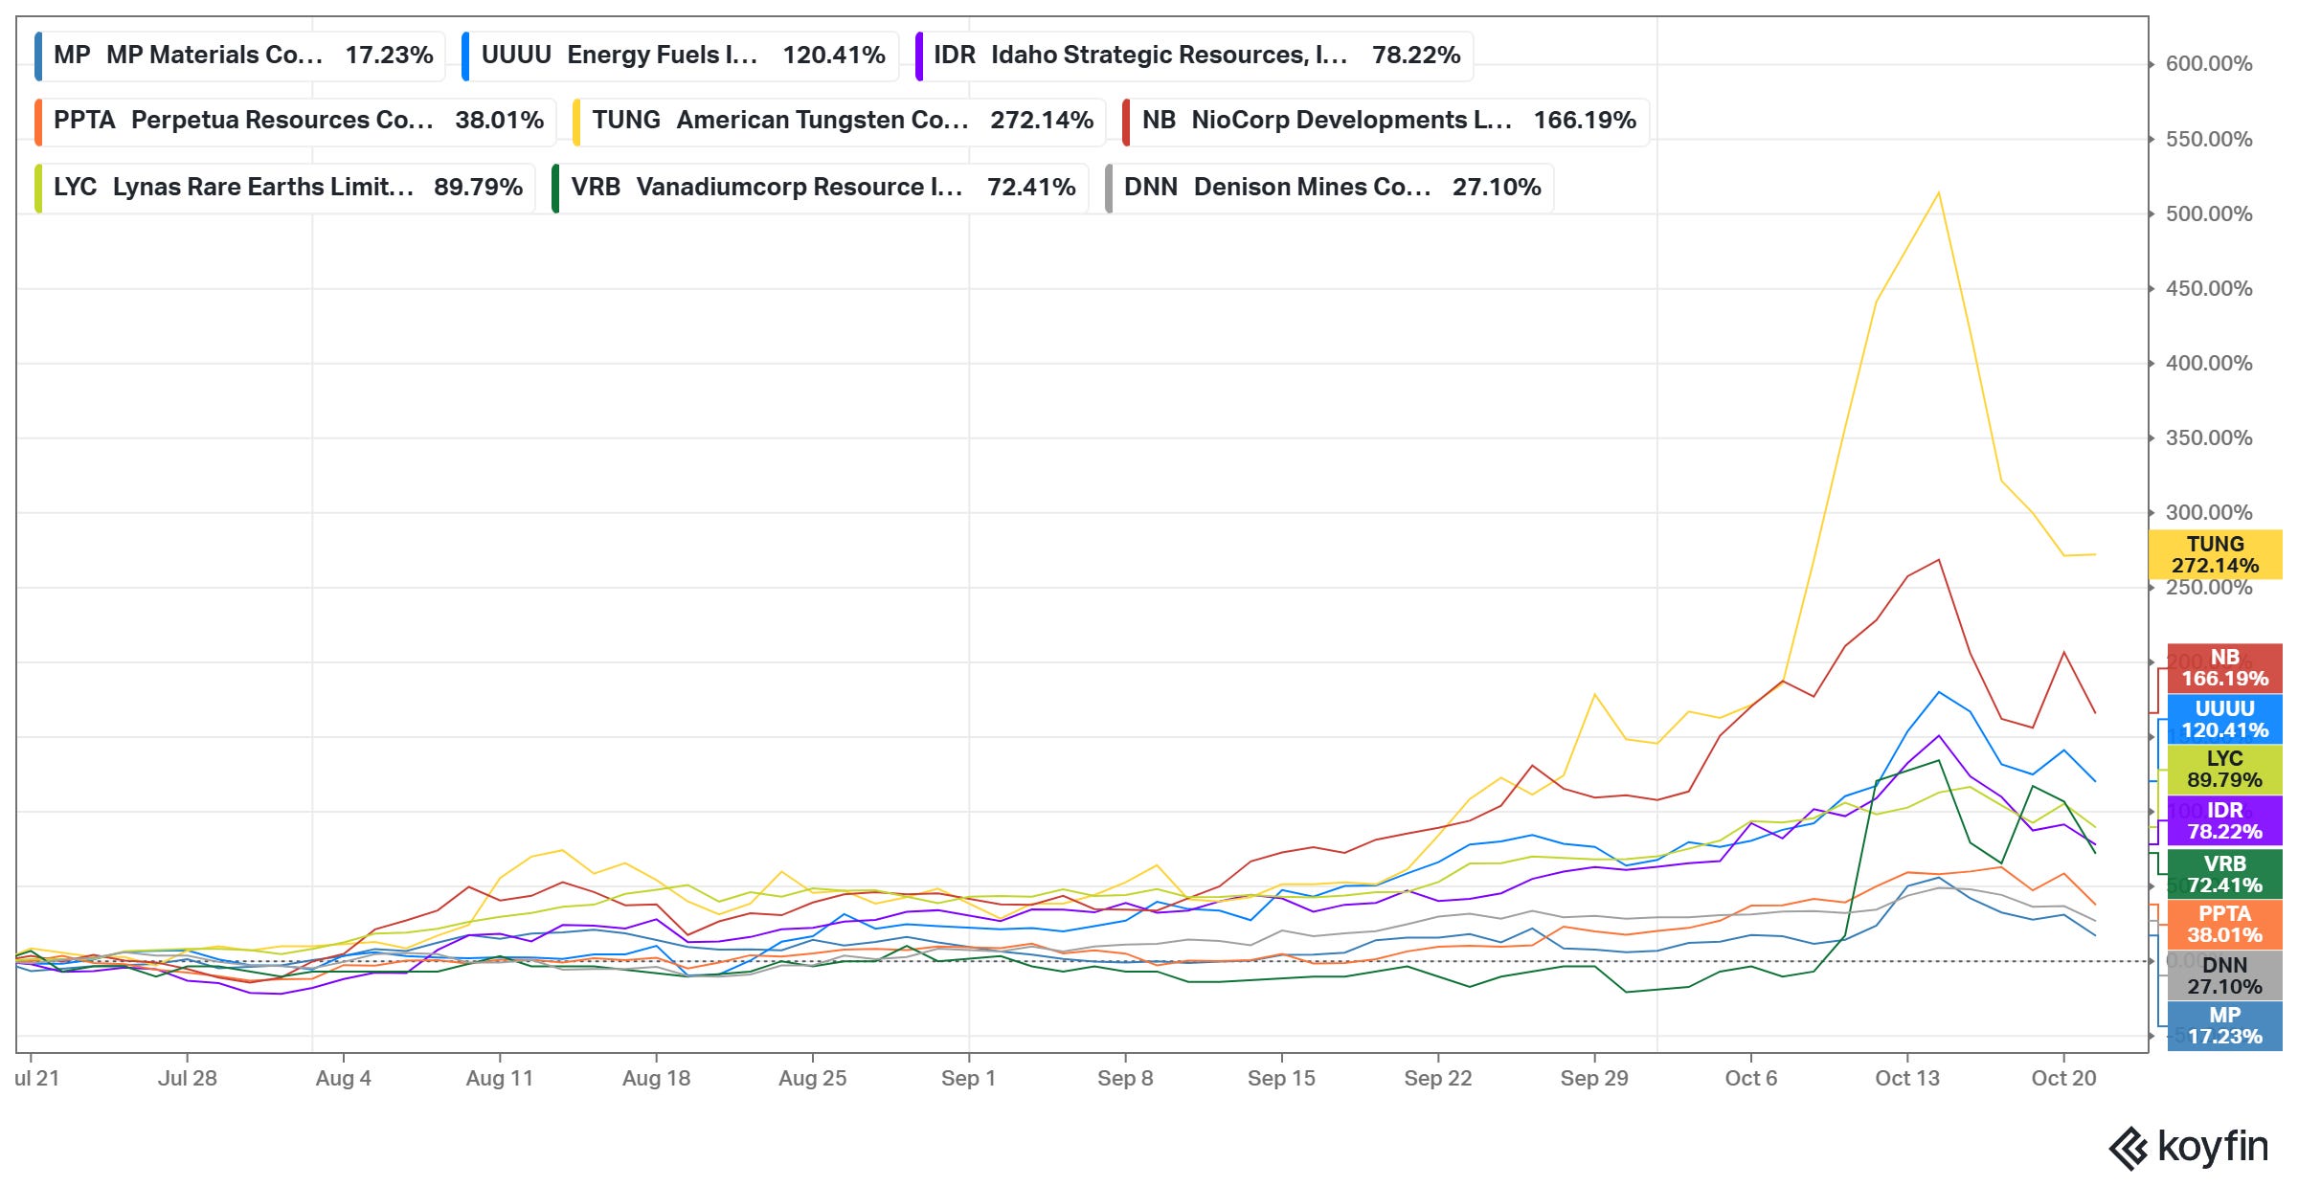The height and width of the screenshot is (1187, 2298).
Task: Select the TUNG American Tungsten legend entry
Action: point(840,121)
